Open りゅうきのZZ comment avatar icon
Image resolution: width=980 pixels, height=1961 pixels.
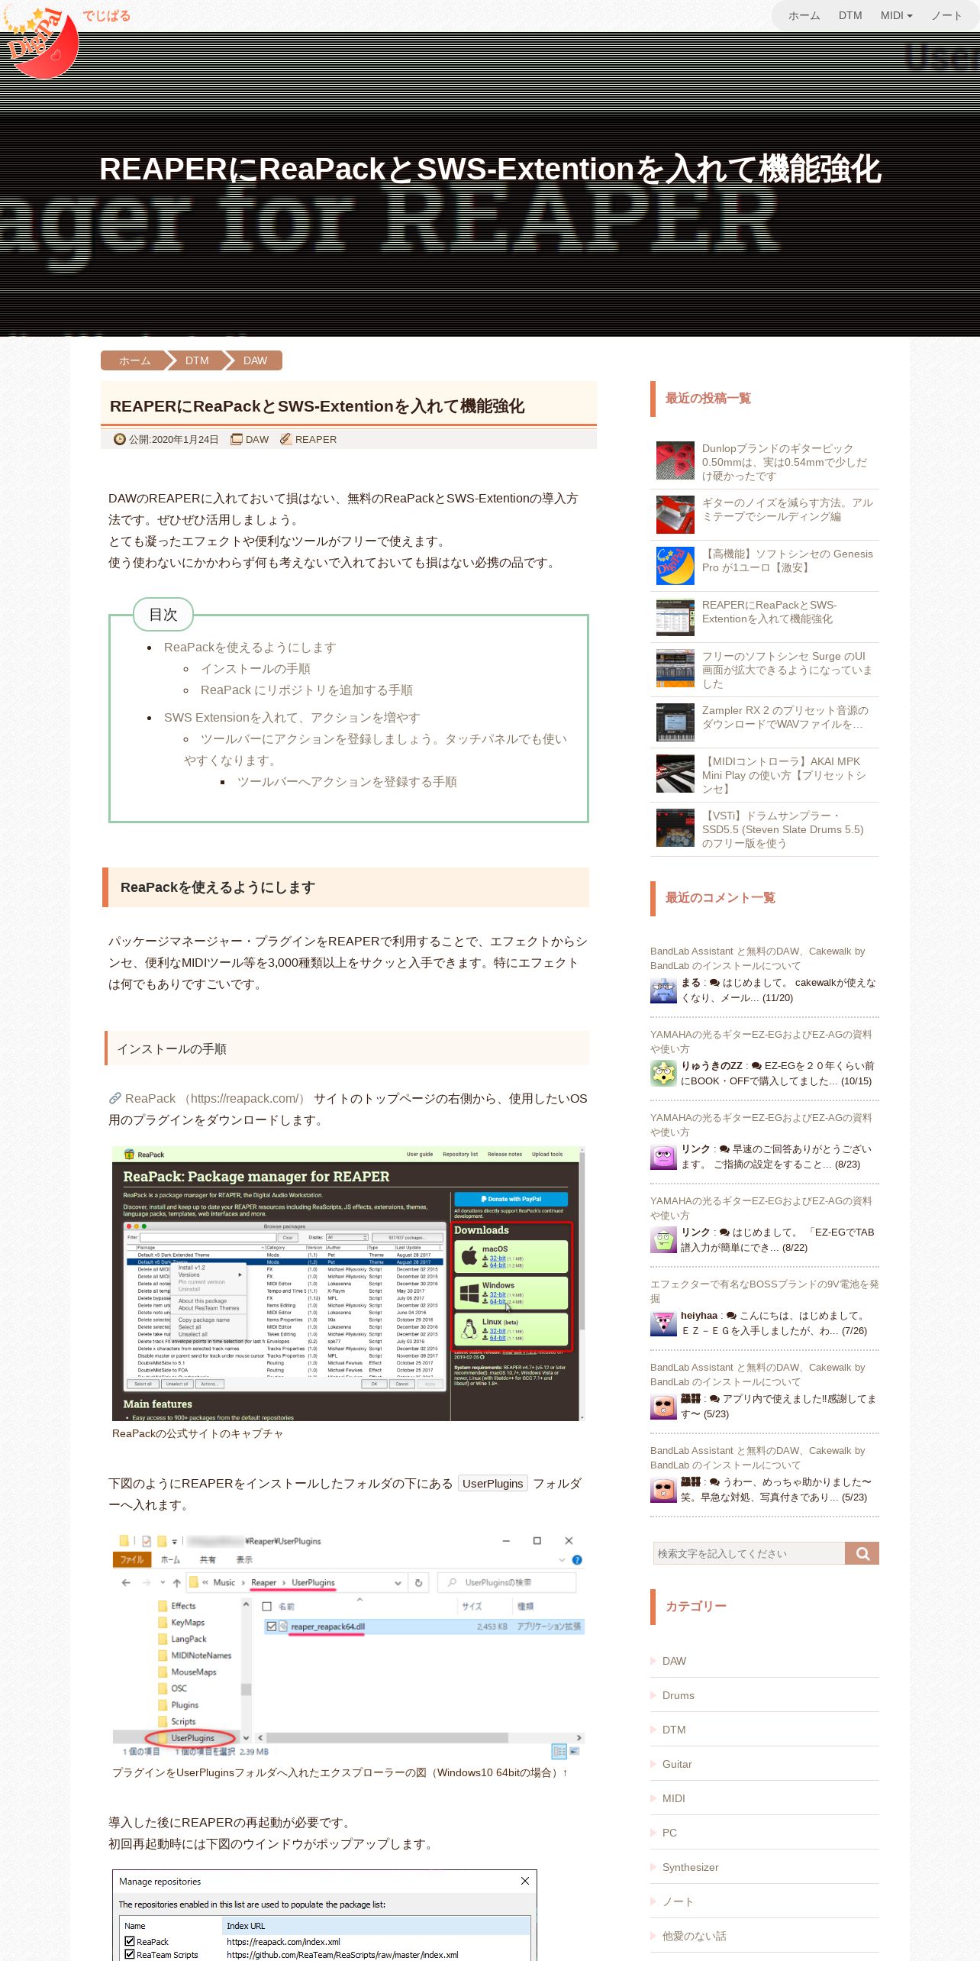coord(663,1074)
